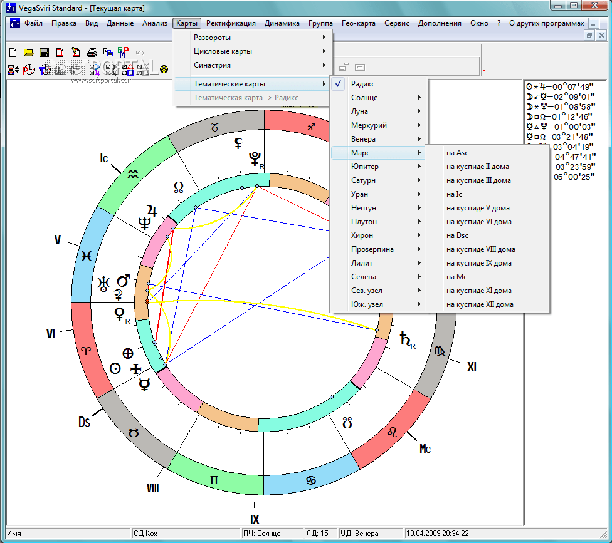Expand the Юж. узел submenu

point(379,304)
